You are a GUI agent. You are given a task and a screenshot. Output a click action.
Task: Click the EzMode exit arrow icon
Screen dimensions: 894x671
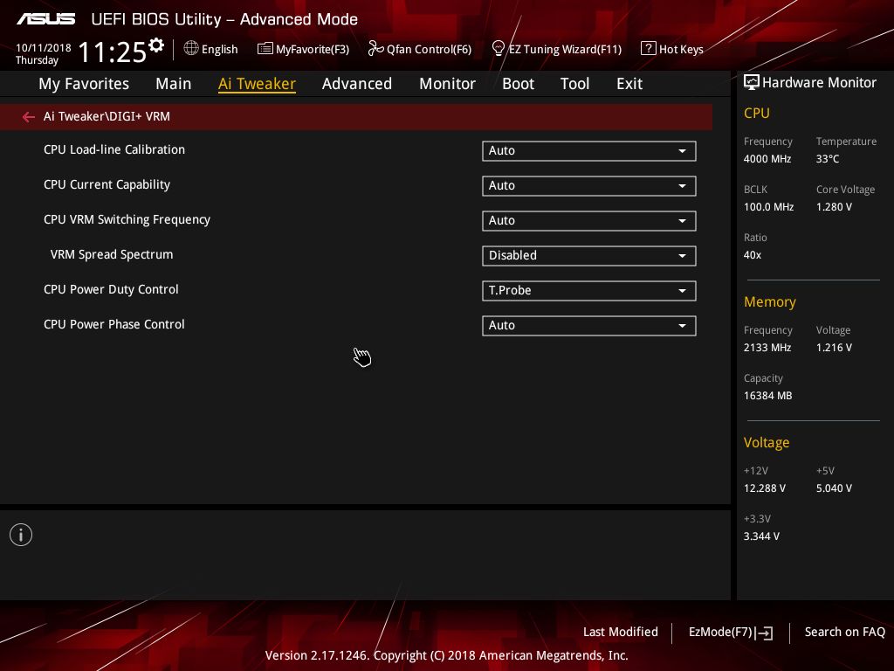[764, 633]
